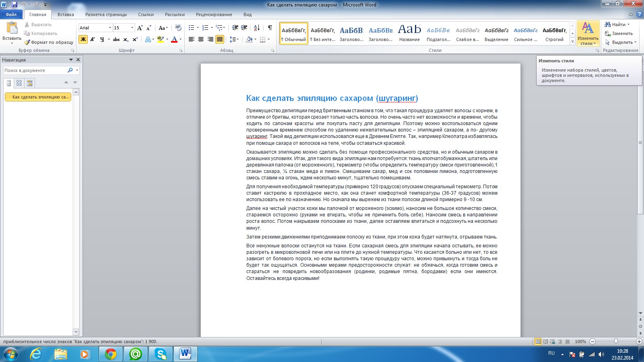
Task: Open the Navigation pane search options dropdown
Action: tap(77, 70)
